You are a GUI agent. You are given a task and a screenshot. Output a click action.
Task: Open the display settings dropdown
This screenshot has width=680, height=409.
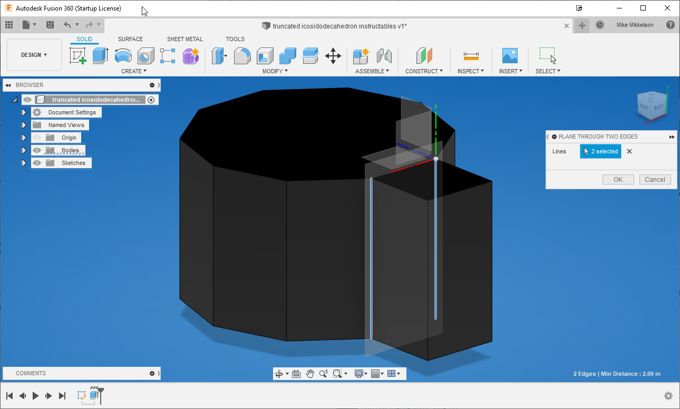coord(361,373)
